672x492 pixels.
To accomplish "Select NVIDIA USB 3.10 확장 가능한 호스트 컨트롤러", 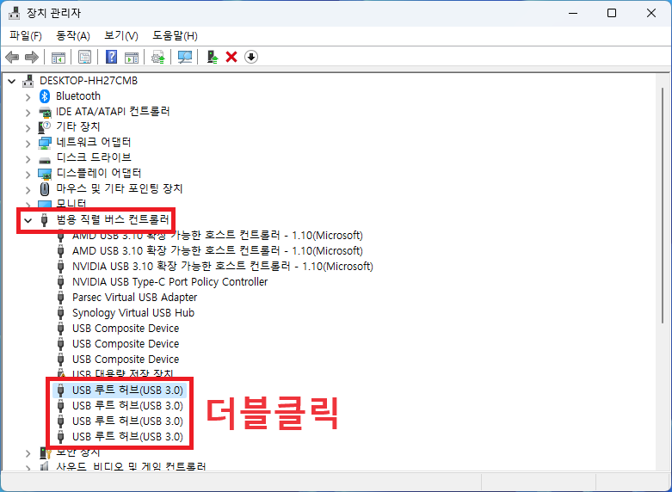I will tap(223, 266).
